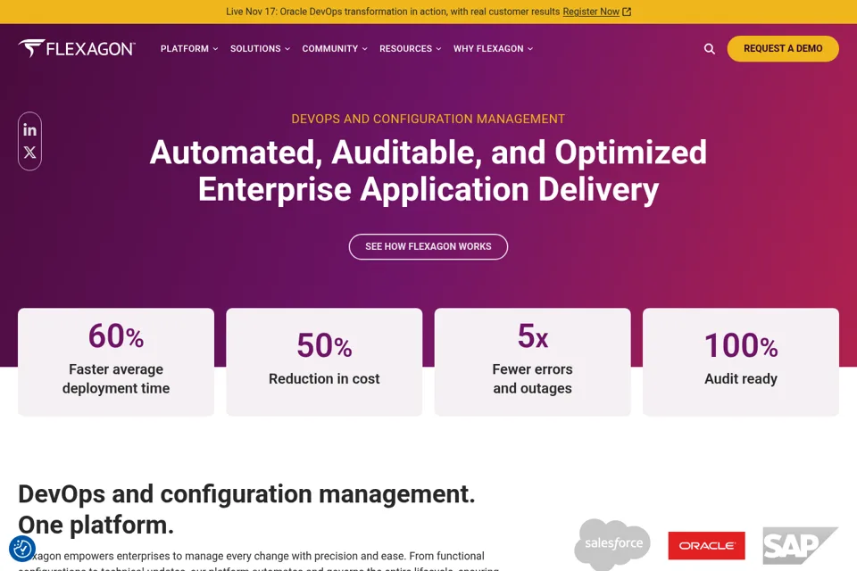Open the RESOURCES navigation item

click(x=405, y=49)
